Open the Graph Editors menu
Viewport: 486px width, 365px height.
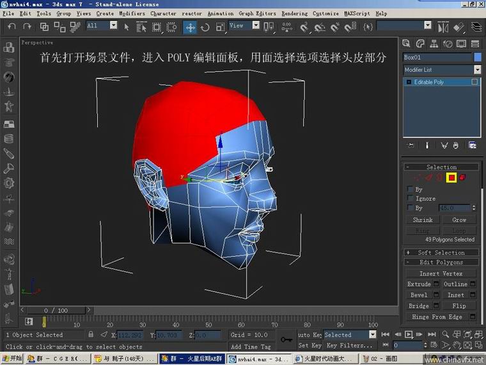(257, 13)
